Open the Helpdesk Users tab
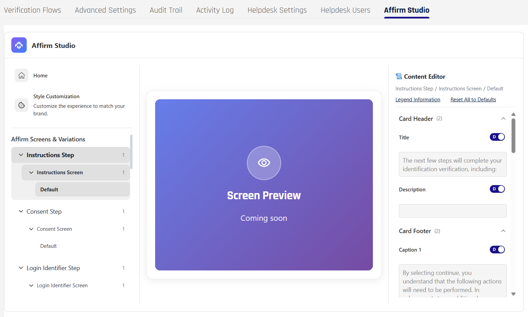 (x=345, y=10)
